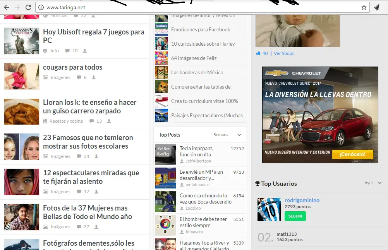Click Imágenes icon under 12 espectaculares miradas
Screen dimensions: 388x250
click(46, 192)
